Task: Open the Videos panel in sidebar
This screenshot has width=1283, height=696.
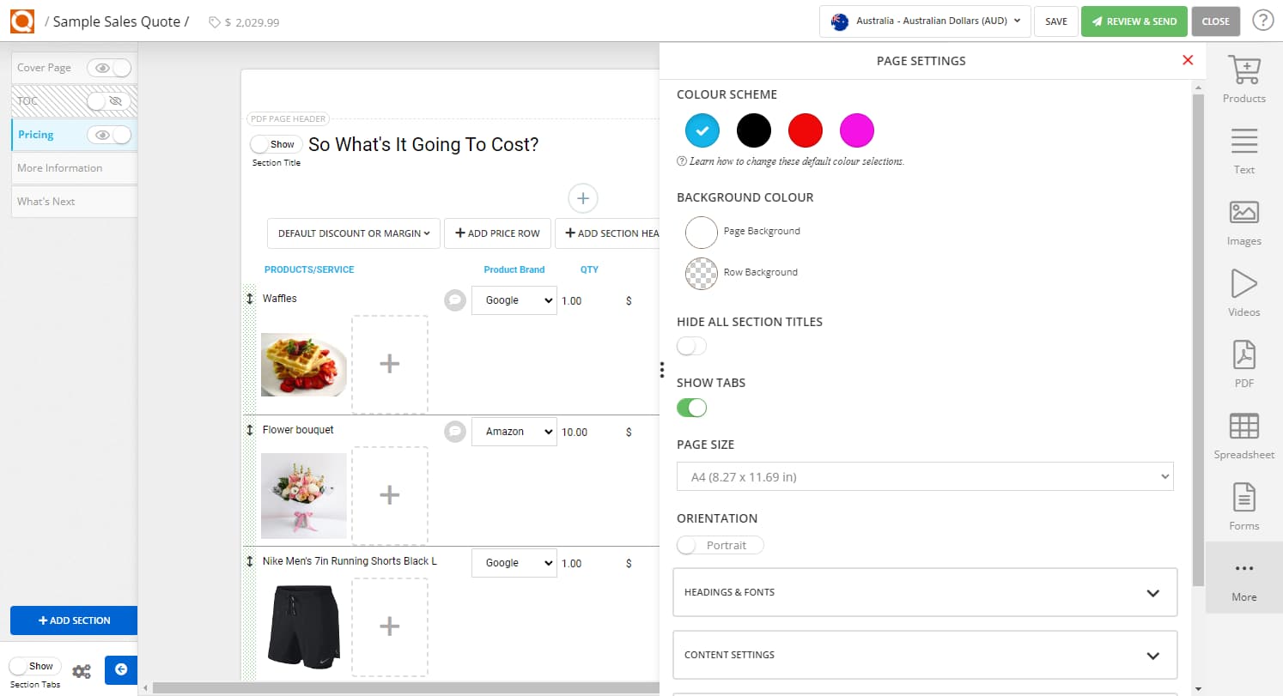Action: [x=1243, y=283]
